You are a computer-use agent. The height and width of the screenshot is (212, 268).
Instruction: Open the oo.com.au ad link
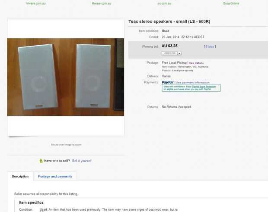click(x=164, y=3)
